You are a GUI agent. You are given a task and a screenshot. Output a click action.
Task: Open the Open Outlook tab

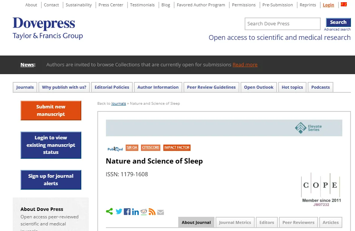pos(258,87)
